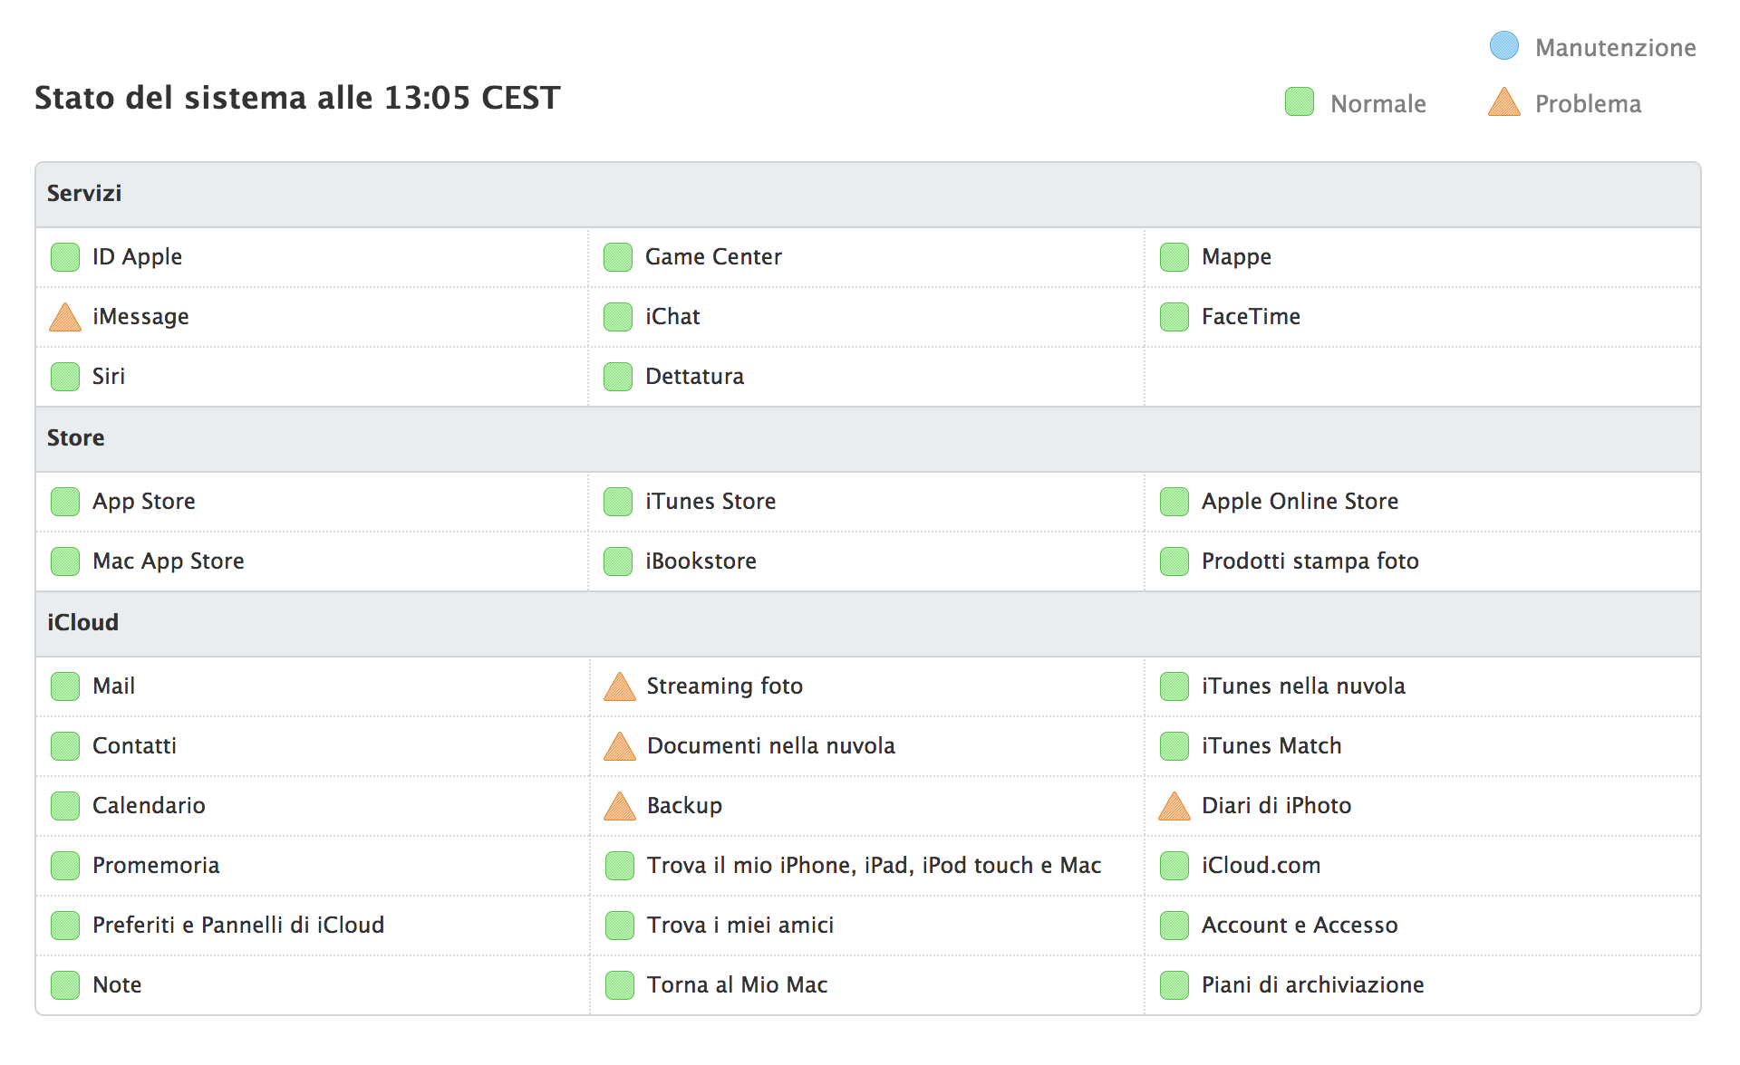
Task: Click the FaceTime label
Action: pos(1251,317)
